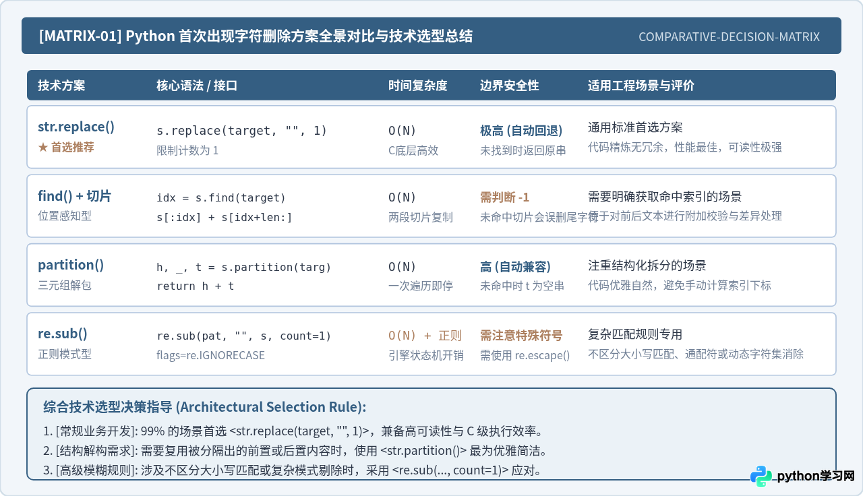Click the 需使用 re.escape() note
Viewport: 863px width, 496px height.
(525, 355)
